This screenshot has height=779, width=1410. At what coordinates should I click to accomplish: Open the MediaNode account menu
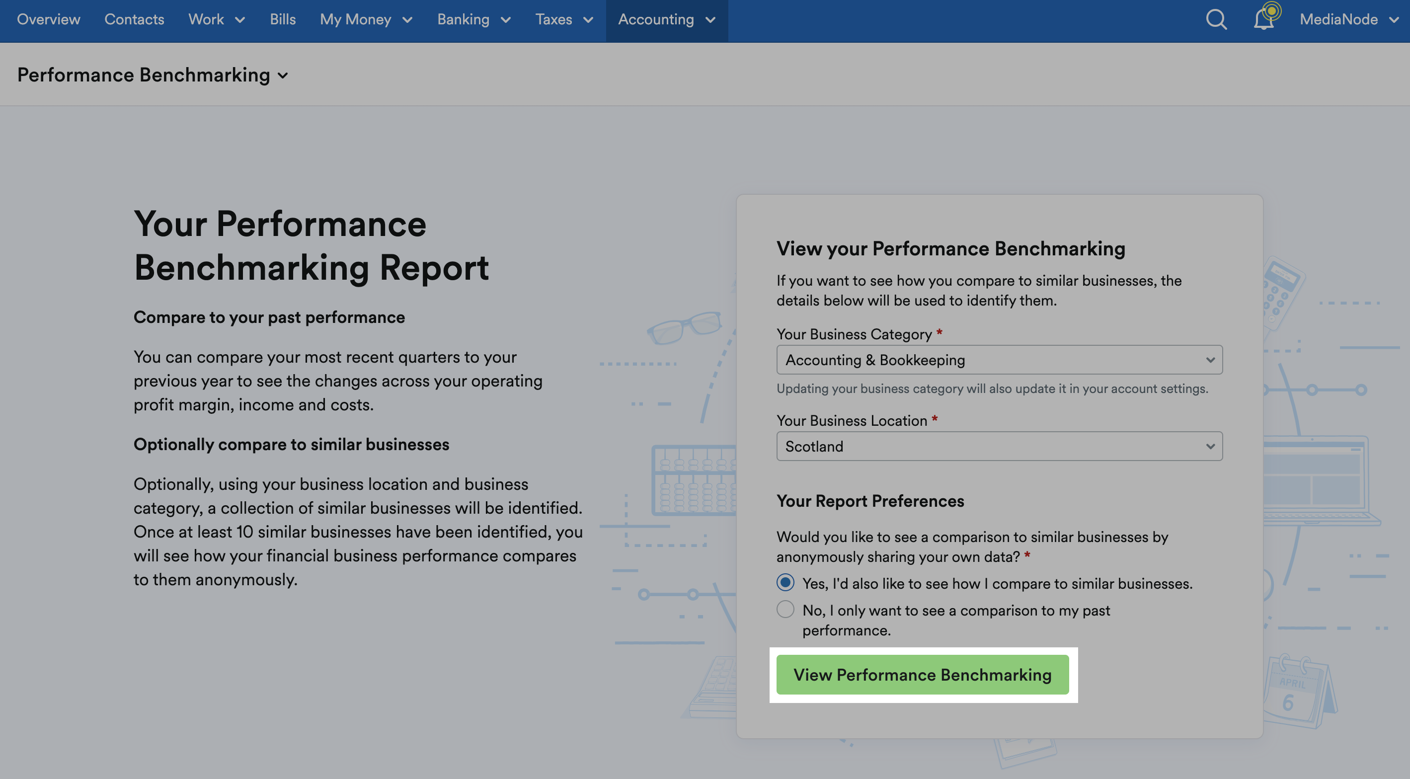click(x=1349, y=20)
